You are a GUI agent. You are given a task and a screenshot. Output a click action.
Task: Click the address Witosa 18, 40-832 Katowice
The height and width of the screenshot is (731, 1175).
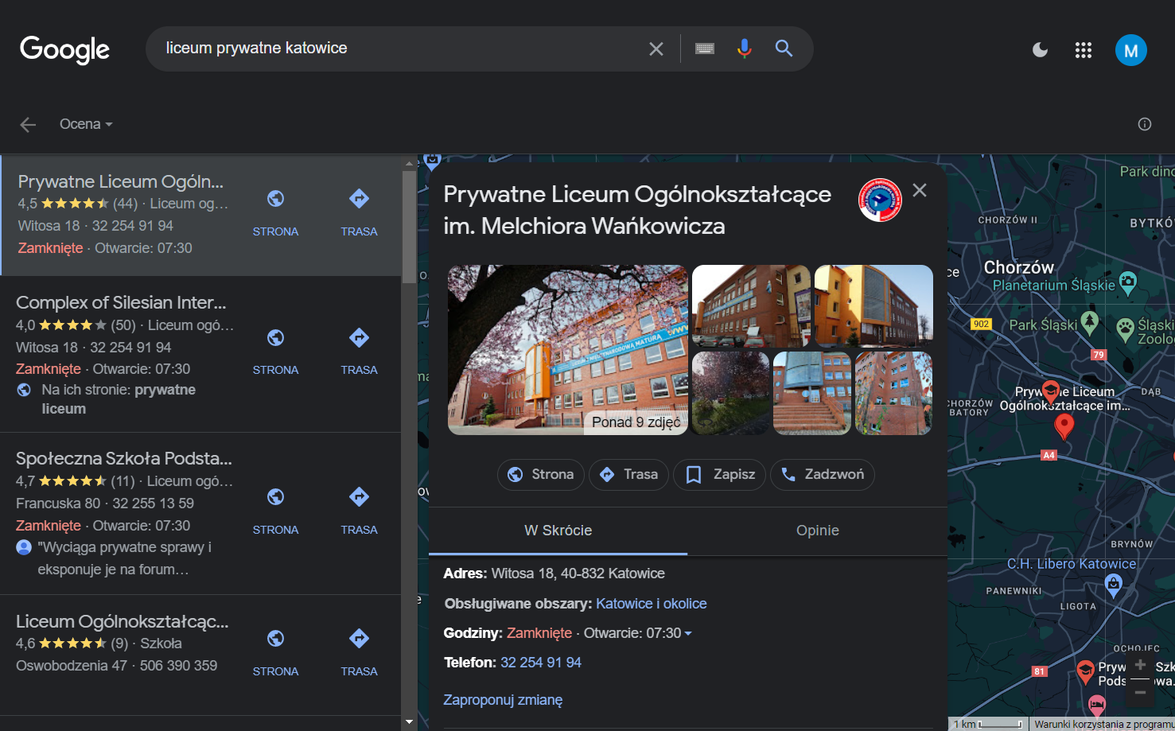tap(578, 574)
